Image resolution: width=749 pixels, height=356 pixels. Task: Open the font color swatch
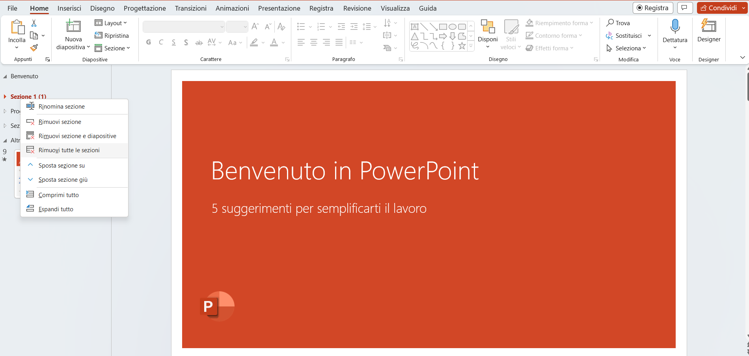[x=274, y=42]
